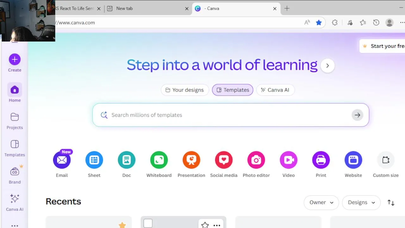Click the Step into a world of learning headline
This screenshot has height=228, width=405.
click(222, 65)
